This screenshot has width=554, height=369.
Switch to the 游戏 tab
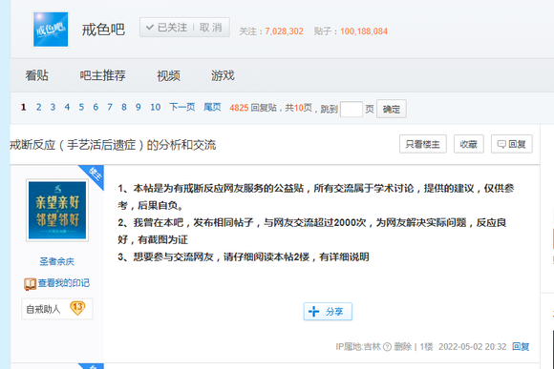[x=223, y=75]
